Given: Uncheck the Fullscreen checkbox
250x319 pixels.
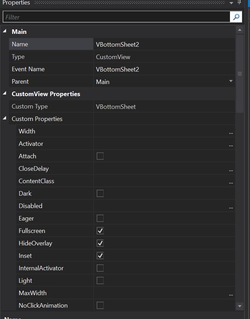Looking at the screenshot, I should 100,231.
